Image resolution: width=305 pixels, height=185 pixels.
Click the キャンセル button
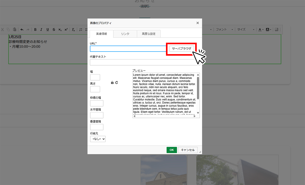point(188,150)
